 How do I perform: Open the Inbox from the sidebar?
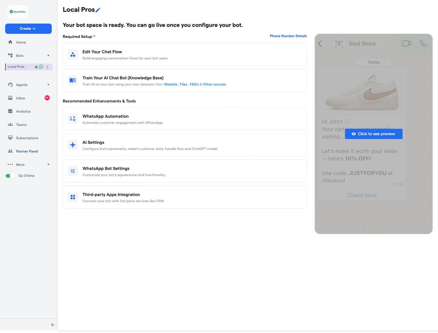21,98
